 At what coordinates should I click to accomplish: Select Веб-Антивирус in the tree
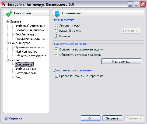[x=26, y=34]
